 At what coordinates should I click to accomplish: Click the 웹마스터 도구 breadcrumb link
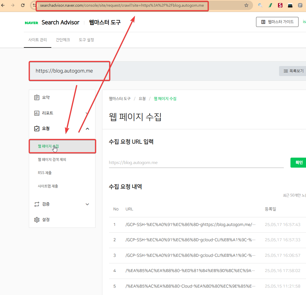coord(120,99)
